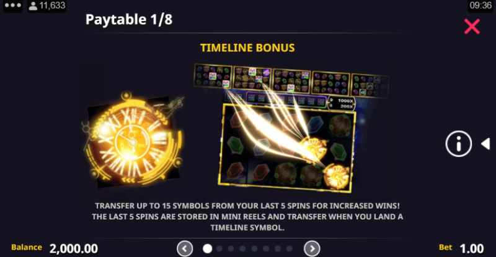
Task: Select the third mini reel thumbnail
Action: (291, 81)
